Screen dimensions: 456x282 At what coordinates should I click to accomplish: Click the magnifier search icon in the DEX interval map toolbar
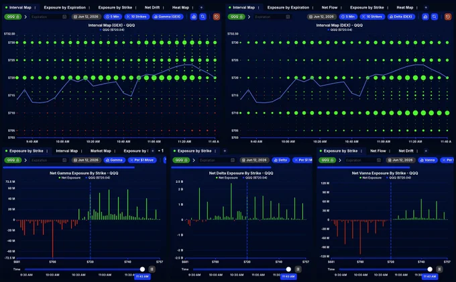click(x=435, y=17)
